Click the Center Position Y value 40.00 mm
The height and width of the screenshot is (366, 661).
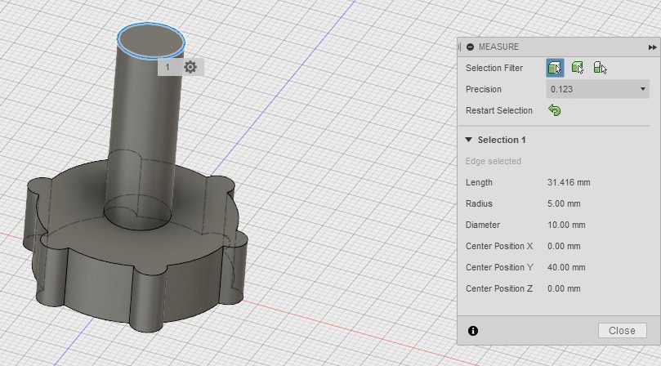(x=566, y=267)
